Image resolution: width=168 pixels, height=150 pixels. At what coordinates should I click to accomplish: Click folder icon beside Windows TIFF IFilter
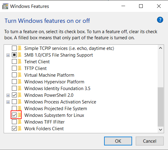coord(19,122)
